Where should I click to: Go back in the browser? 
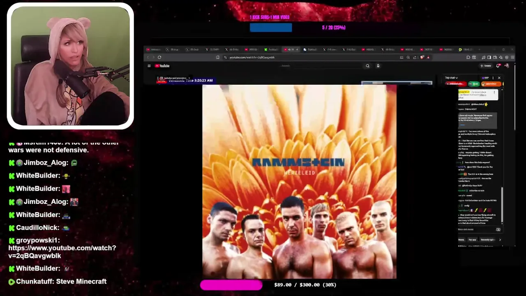coord(148,58)
